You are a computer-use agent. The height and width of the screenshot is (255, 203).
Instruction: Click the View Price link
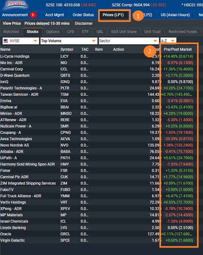tap(12, 23)
